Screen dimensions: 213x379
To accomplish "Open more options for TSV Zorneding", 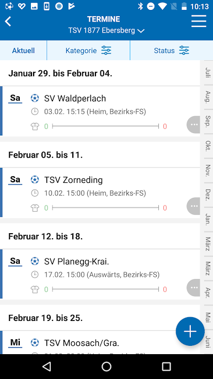I will coord(194,206).
